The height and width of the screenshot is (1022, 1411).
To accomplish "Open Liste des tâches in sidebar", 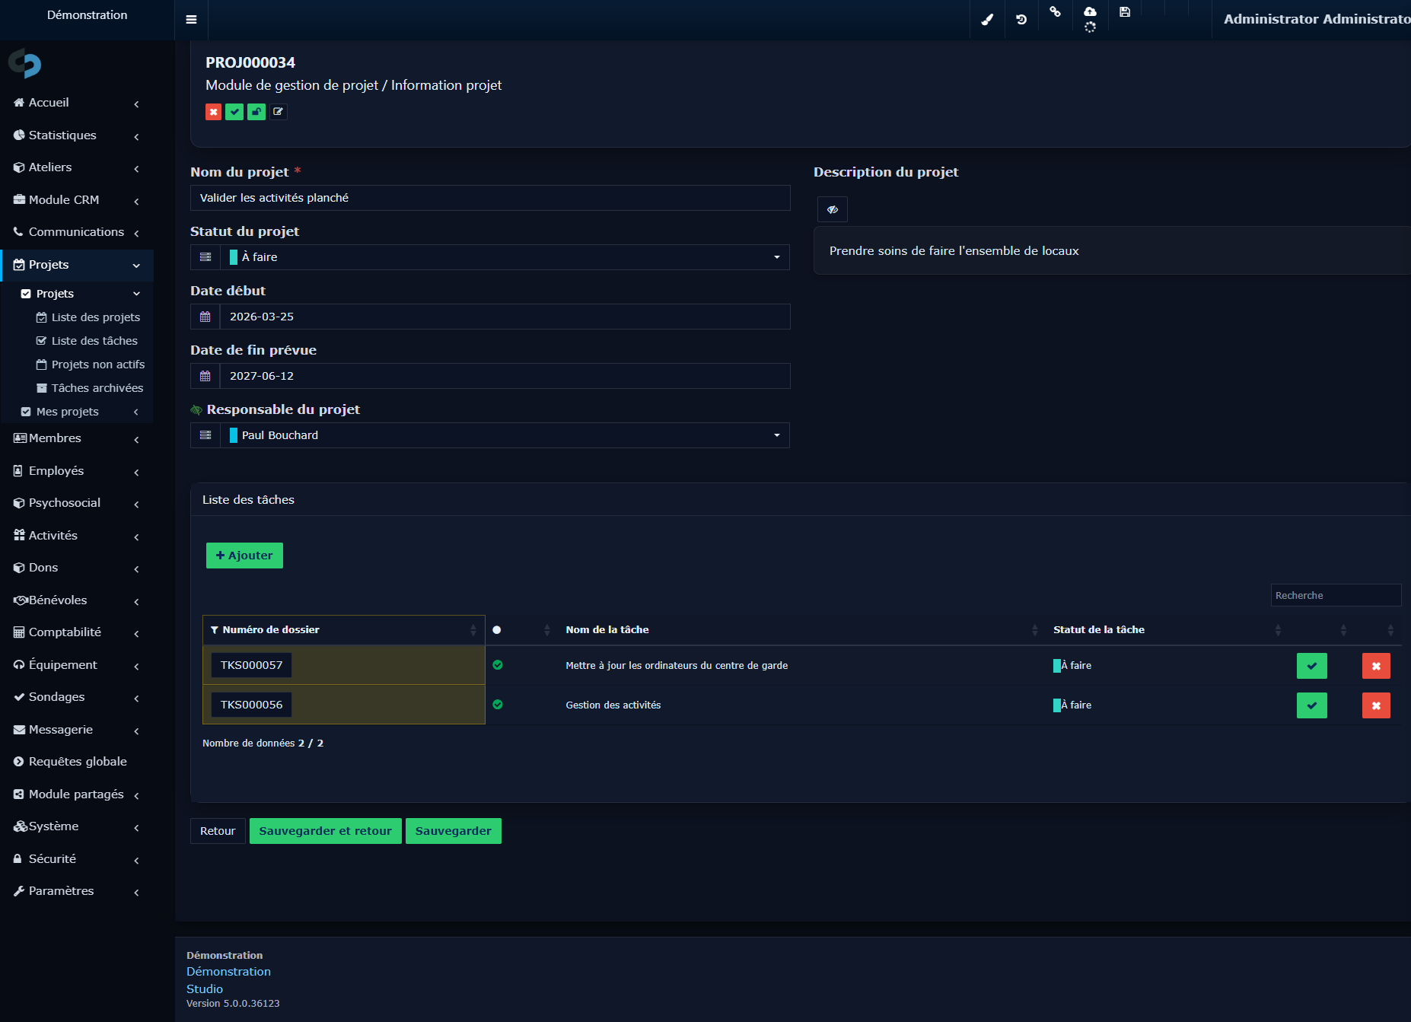I will (94, 341).
